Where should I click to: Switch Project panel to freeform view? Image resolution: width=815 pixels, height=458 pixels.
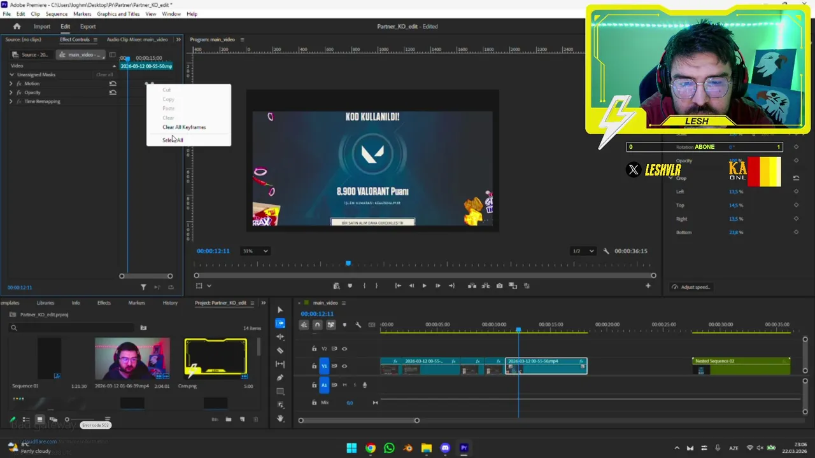[x=53, y=419]
